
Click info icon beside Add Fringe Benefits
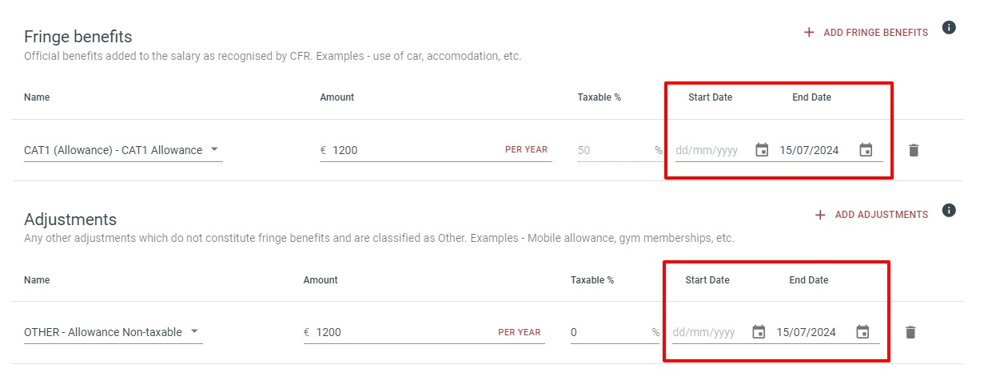(949, 28)
